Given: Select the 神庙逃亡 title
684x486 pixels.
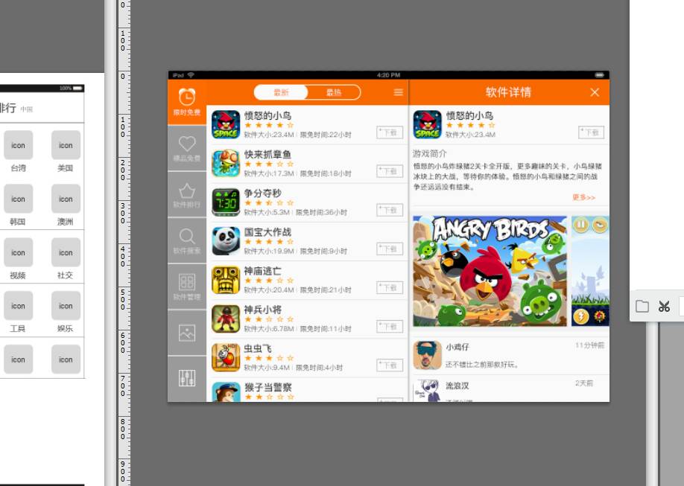Looking at the screenshot, I should pos(262,271).
